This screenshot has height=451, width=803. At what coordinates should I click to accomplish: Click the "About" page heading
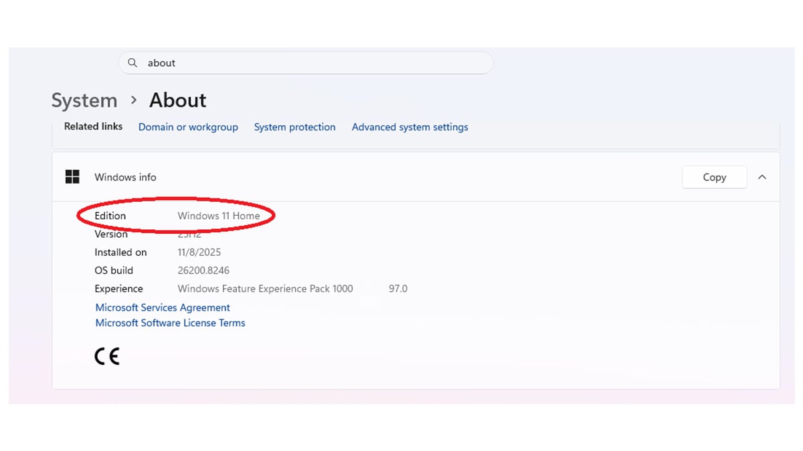[178, 100]
